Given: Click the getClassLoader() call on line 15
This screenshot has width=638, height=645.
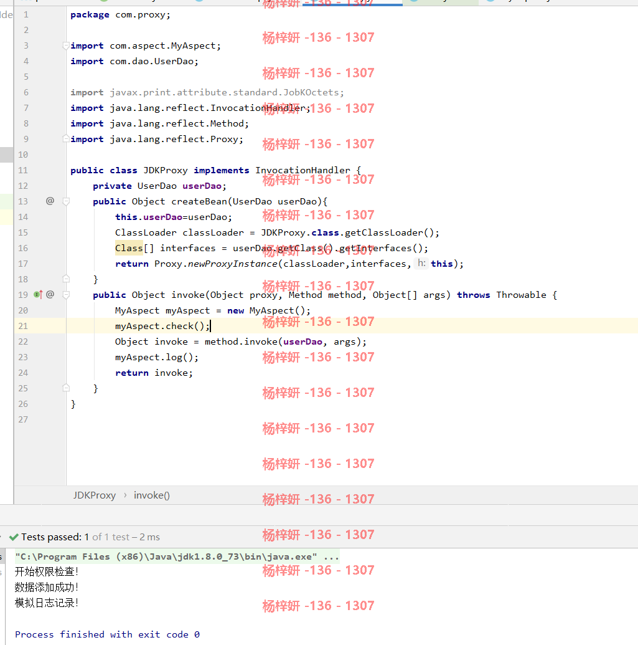Looking at the screenshot, I should (389, 232).
